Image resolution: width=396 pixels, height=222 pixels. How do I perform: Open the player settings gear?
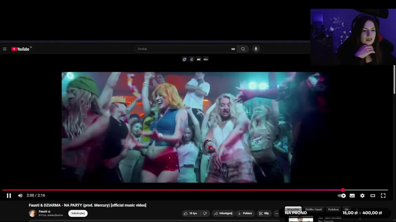(362, 195)
